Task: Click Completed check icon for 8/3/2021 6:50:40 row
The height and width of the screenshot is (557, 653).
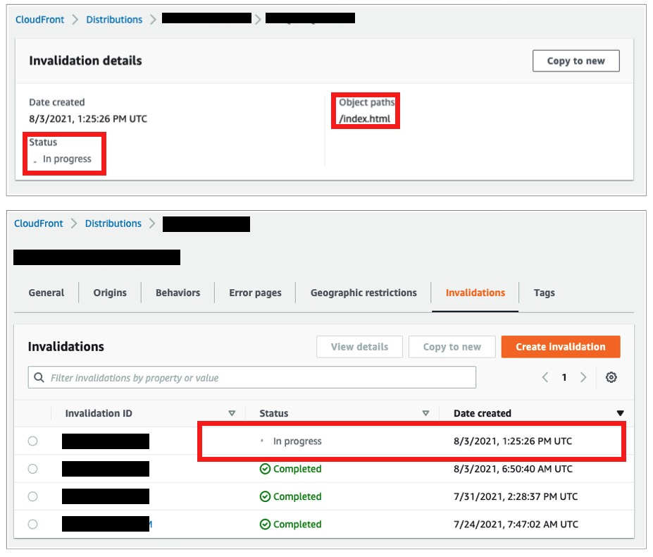Action: click(265, 469)
